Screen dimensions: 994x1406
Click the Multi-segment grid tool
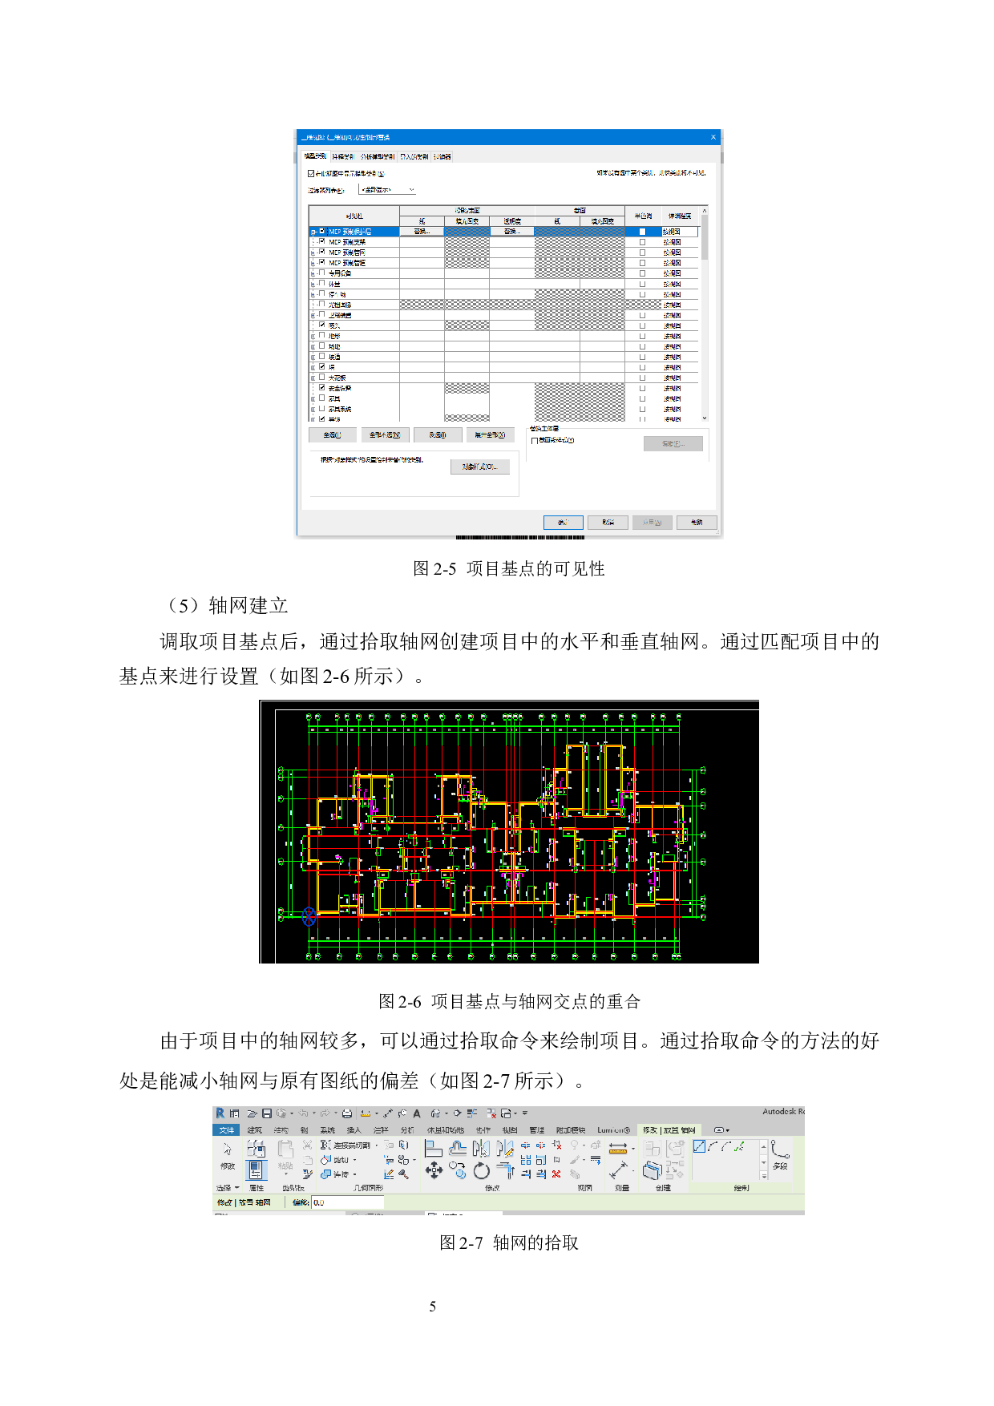tap(780, 1154)
